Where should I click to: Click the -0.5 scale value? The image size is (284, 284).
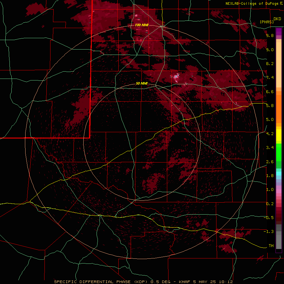click(x=269, y=218)
